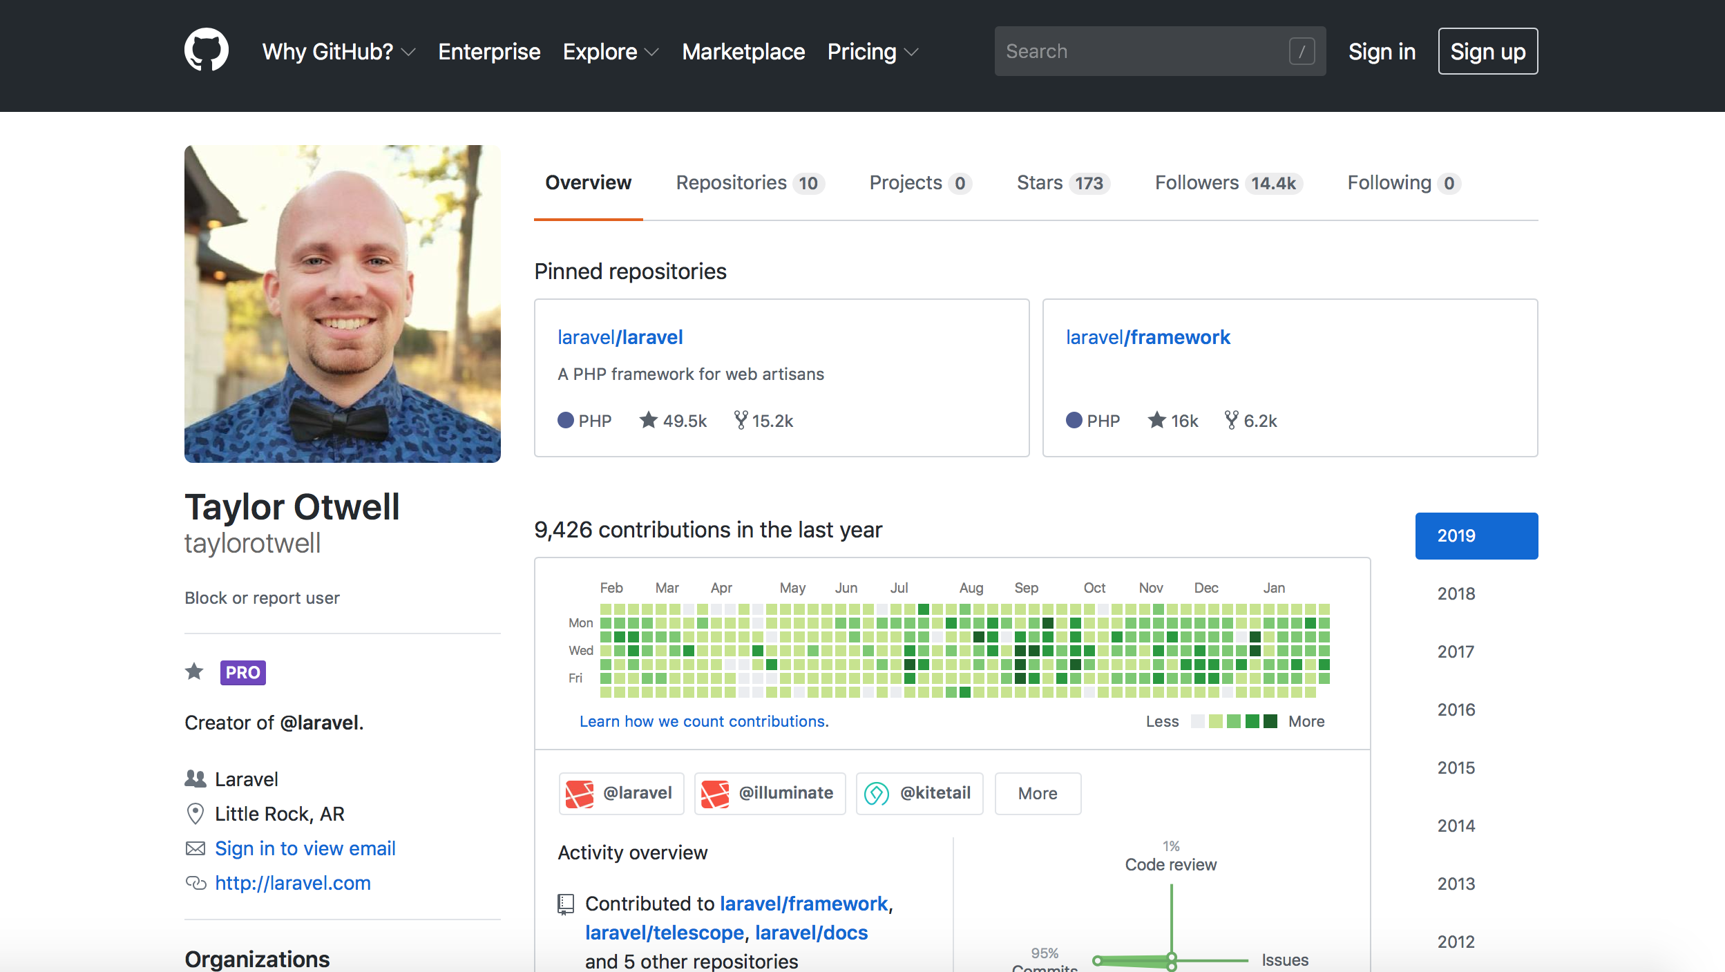Open laravel/docs in Activity overview
Image resolution: width=1725 pixels, height=972 pixels.
pos(812,933)
